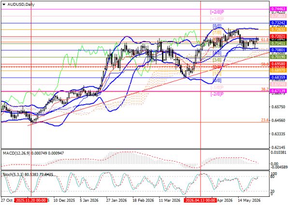This screenshot has height=205, width=288.
Task: Click the Stochastic 80 level value
Action: pos(272,177)
